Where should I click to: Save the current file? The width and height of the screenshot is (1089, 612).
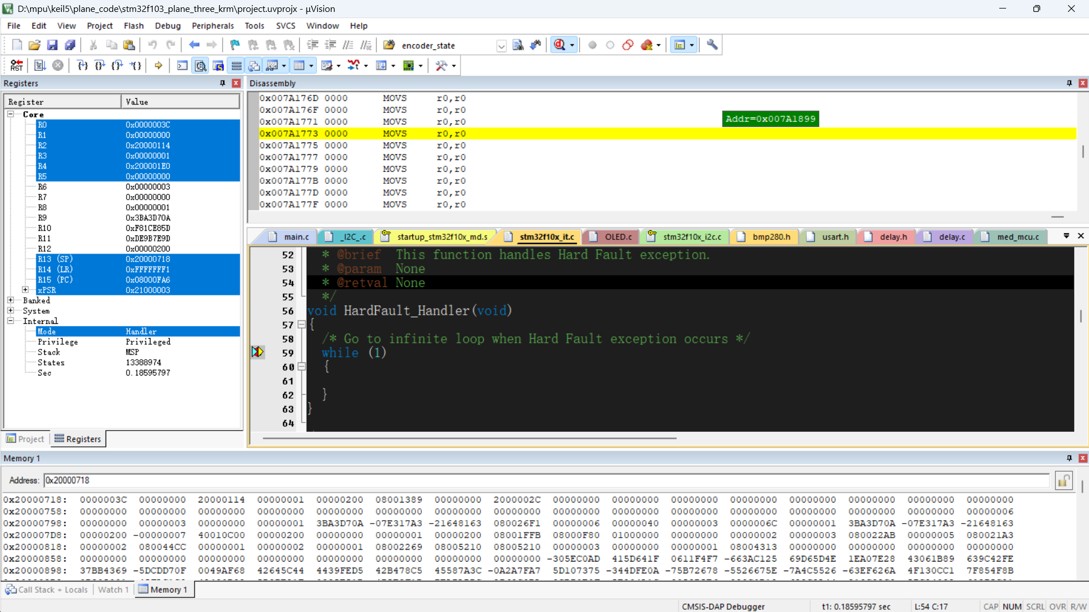52,45
